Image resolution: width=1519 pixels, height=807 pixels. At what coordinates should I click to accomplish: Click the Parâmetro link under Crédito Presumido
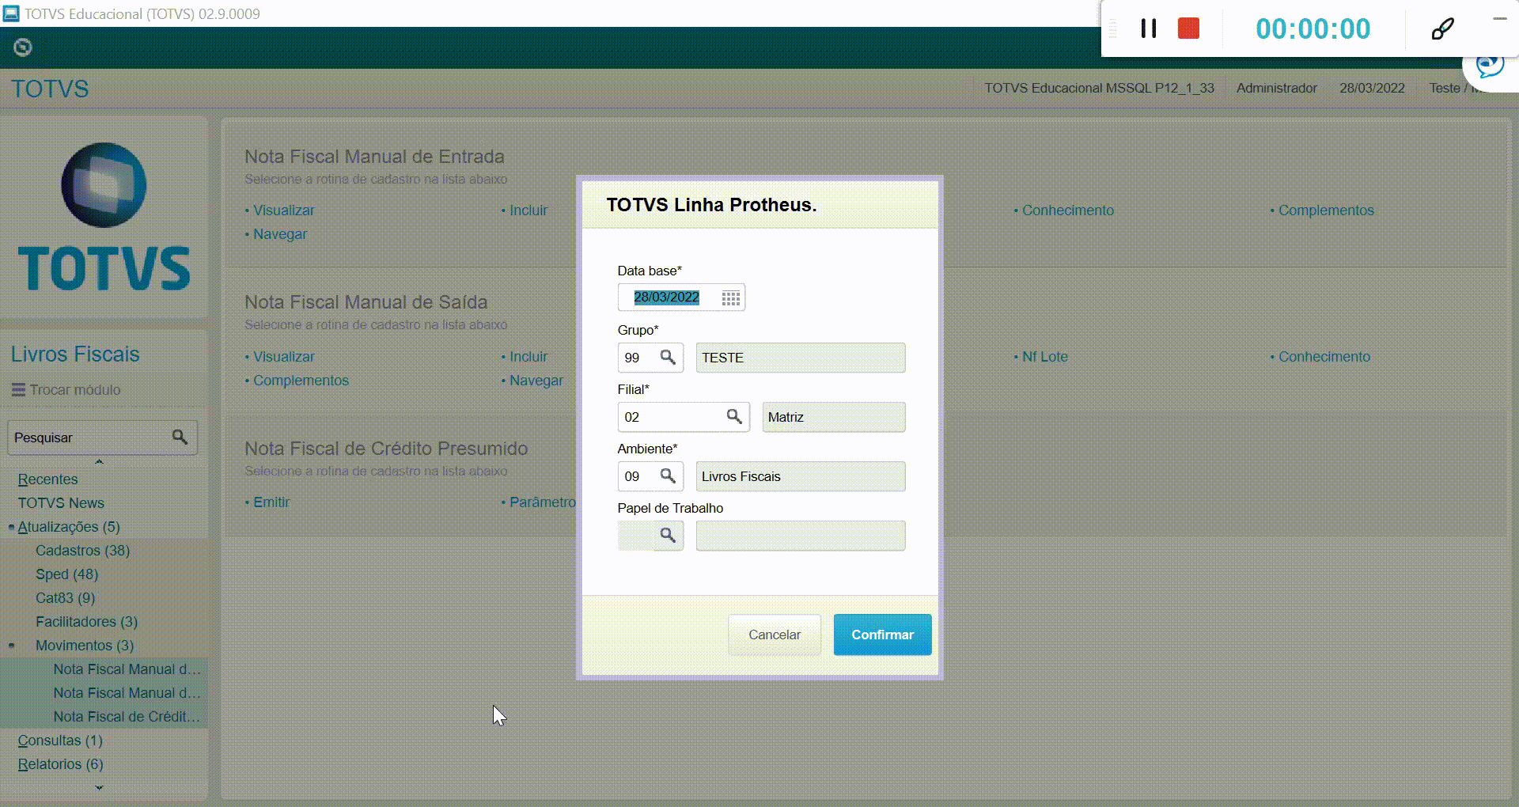tap(543, 502)
